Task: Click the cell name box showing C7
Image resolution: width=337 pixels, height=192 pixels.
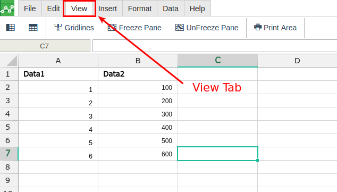Action: click(x=45, y=46)
